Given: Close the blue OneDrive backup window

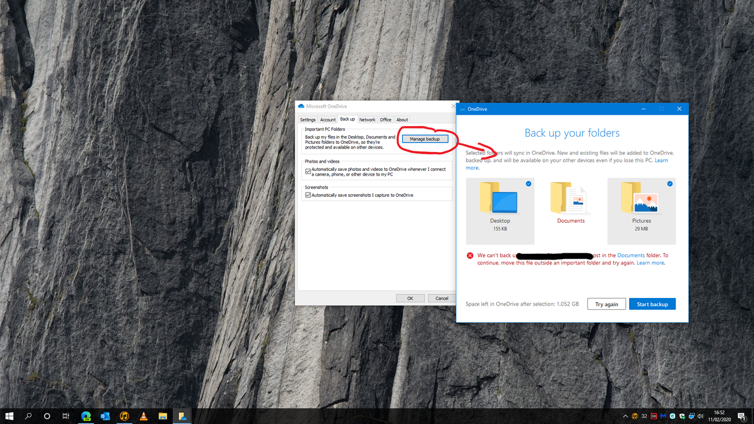Looking at the screenshot, I should pos(679,109).
